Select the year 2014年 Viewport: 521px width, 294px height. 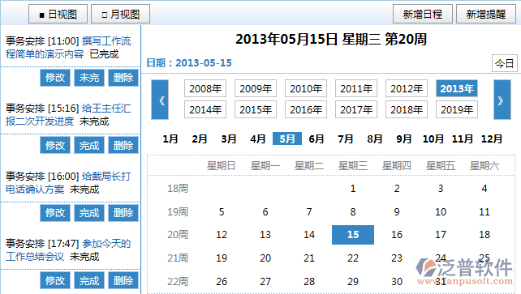(x=205, y=109)
